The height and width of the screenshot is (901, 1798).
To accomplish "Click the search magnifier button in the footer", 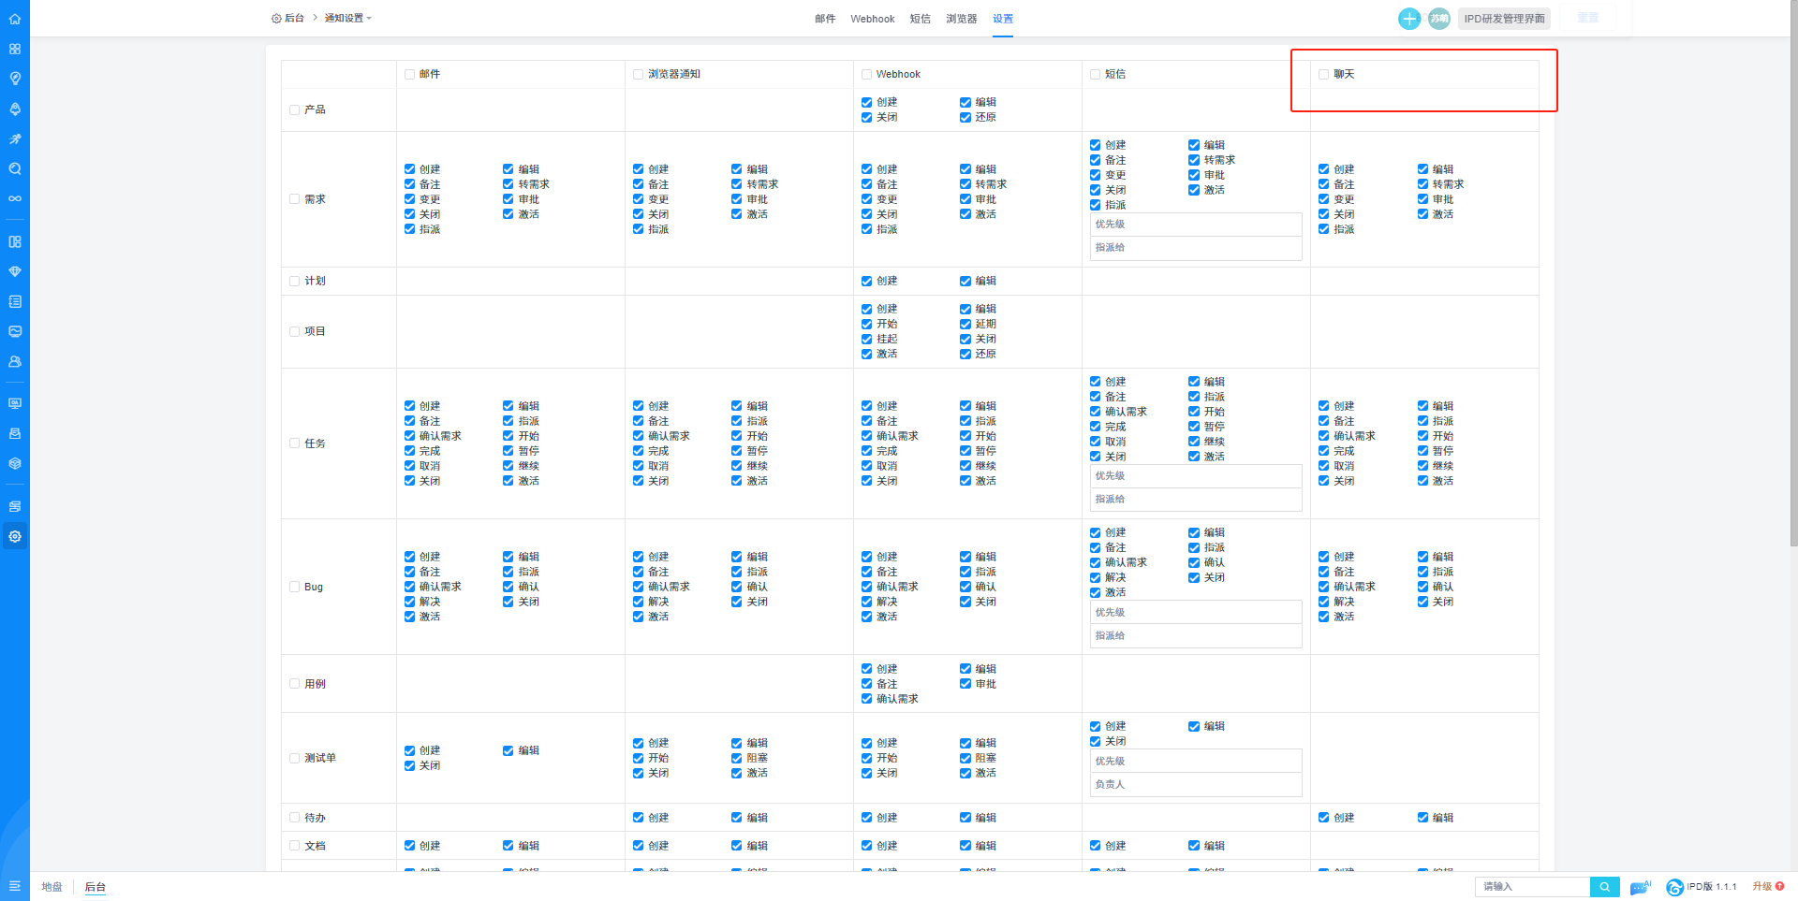I will [x=1604, y=887].
